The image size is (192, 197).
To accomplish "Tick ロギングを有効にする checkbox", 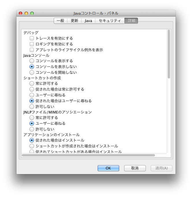I will 32,44.
